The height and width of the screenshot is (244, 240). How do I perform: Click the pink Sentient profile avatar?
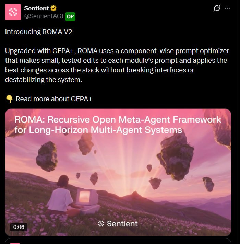13,12
